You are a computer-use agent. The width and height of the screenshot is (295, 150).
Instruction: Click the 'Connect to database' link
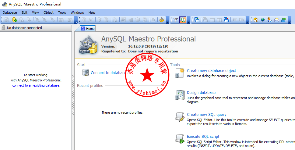[x=108, y=73]
